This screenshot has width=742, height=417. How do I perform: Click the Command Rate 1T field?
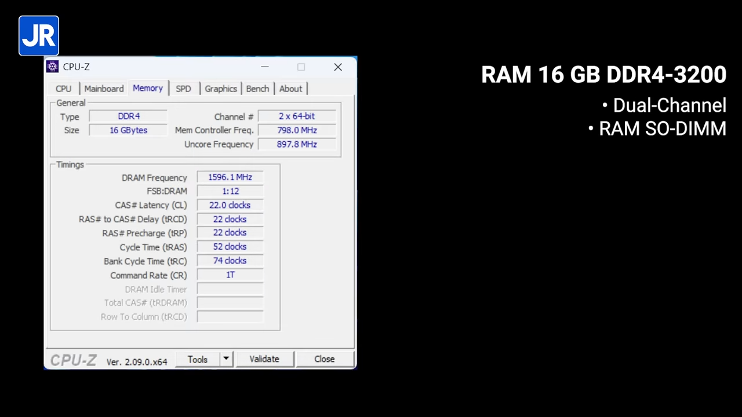[x=230, y=275]
